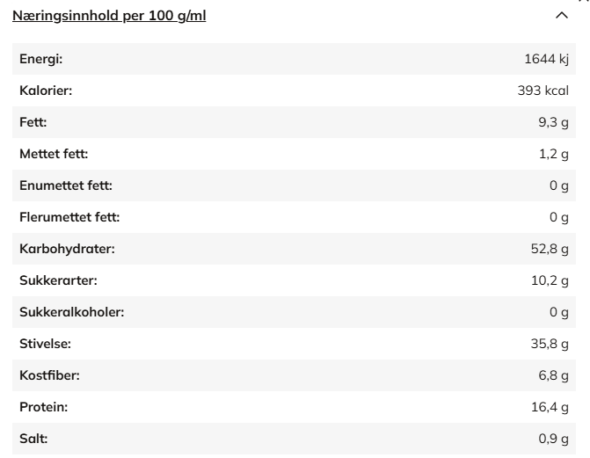The width and height of the screenshot is (590, 458).
Task: Collapse the nutrition section with the chevron
Action: click(x=562, y=16)
